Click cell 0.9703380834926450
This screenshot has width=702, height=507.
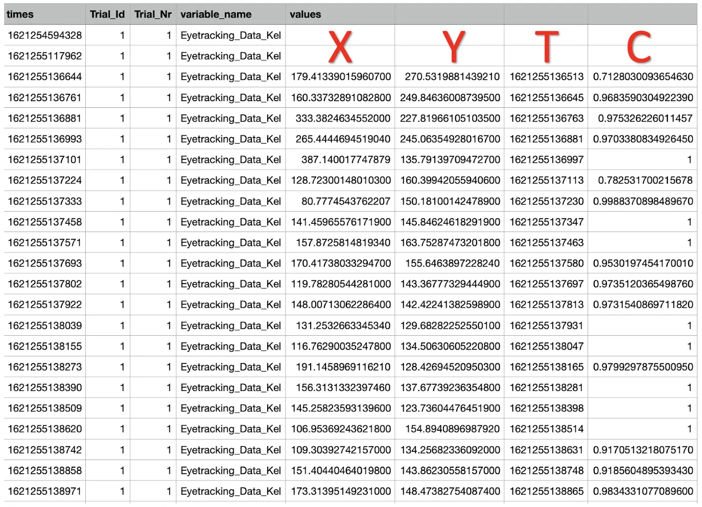(642, 139)
